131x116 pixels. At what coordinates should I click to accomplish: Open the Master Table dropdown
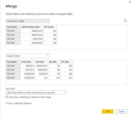[28, 56]
